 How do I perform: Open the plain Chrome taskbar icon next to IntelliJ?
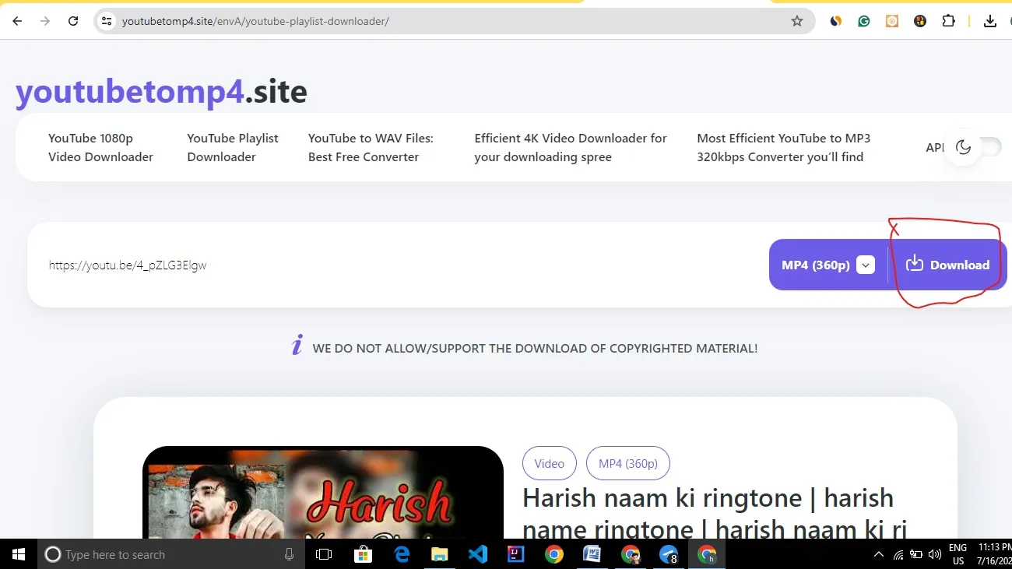554,554
